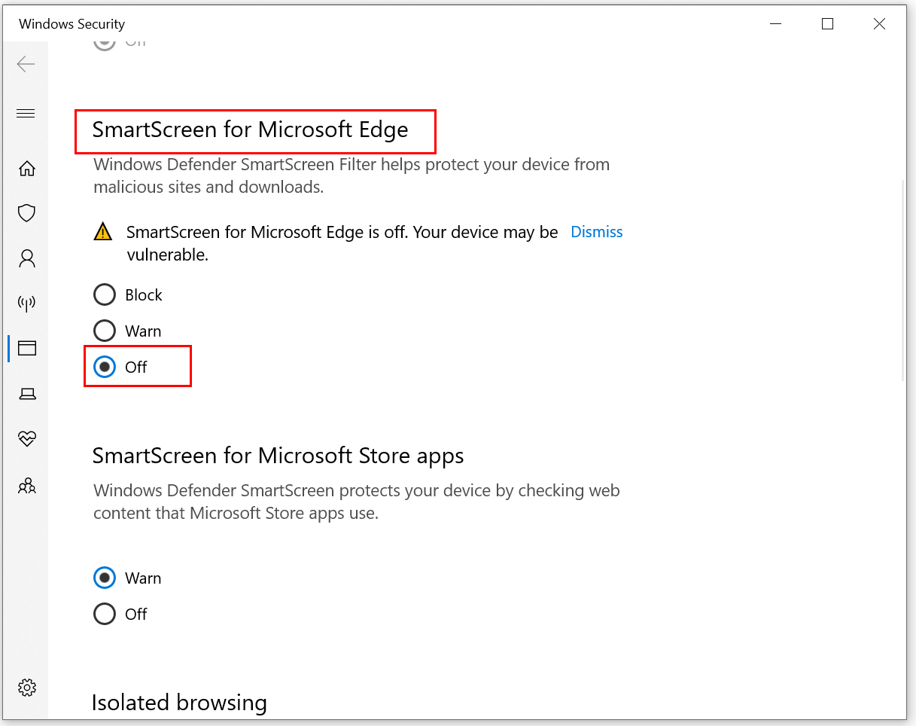
Task: Click the SmartScreen for Microsoft Store apps heading
Action: [x=278, y=456]
